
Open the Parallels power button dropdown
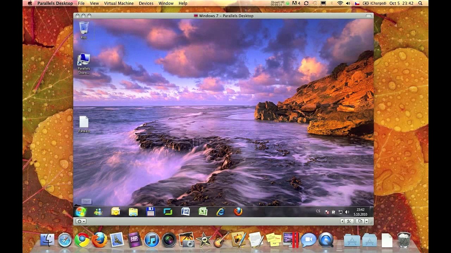pyautogui.click(x=81, y=221)
